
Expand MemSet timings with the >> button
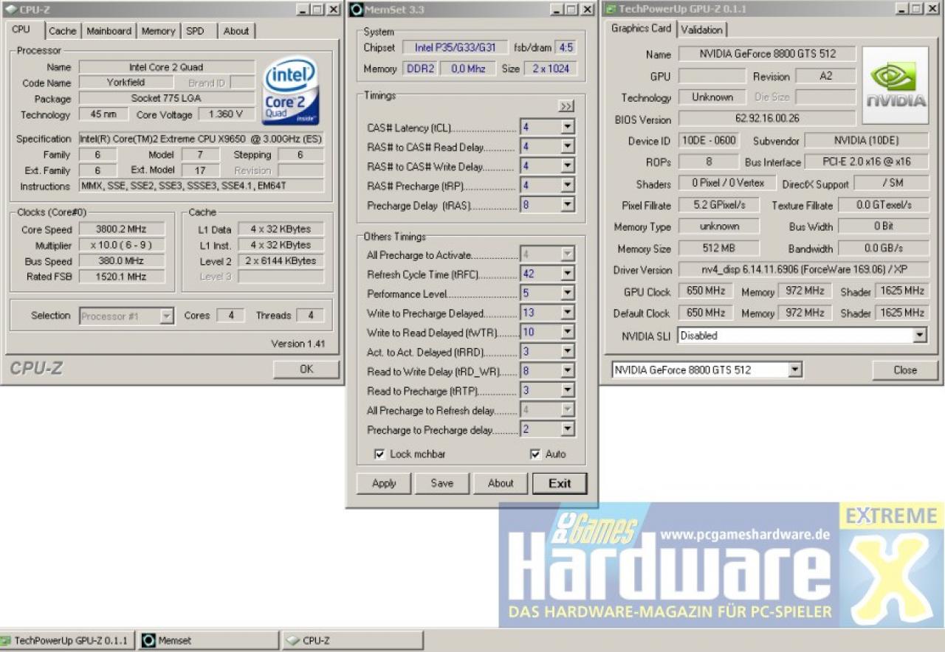point(566,106)
